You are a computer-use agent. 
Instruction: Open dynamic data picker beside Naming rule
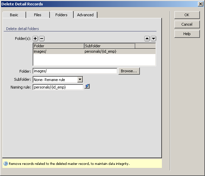87,87
